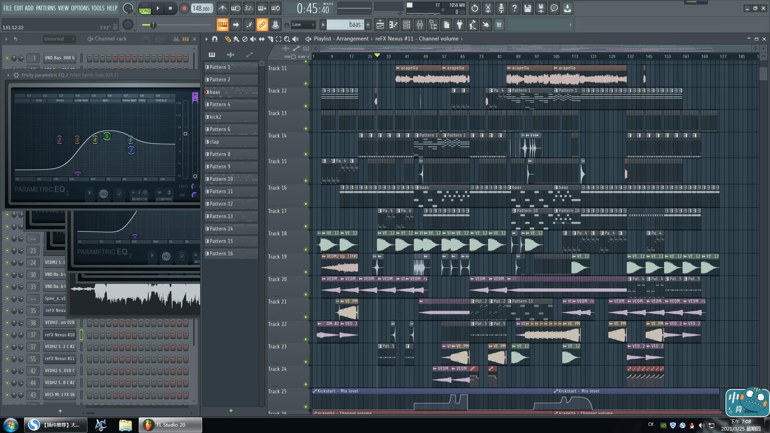Expand the Fruity parametric EQ 2 menu arrow

coord(8,75)
